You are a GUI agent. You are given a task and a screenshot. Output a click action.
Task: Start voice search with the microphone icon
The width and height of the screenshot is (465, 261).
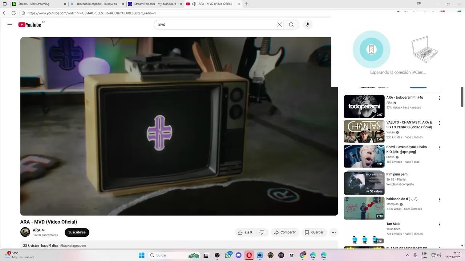pos(308,25)
